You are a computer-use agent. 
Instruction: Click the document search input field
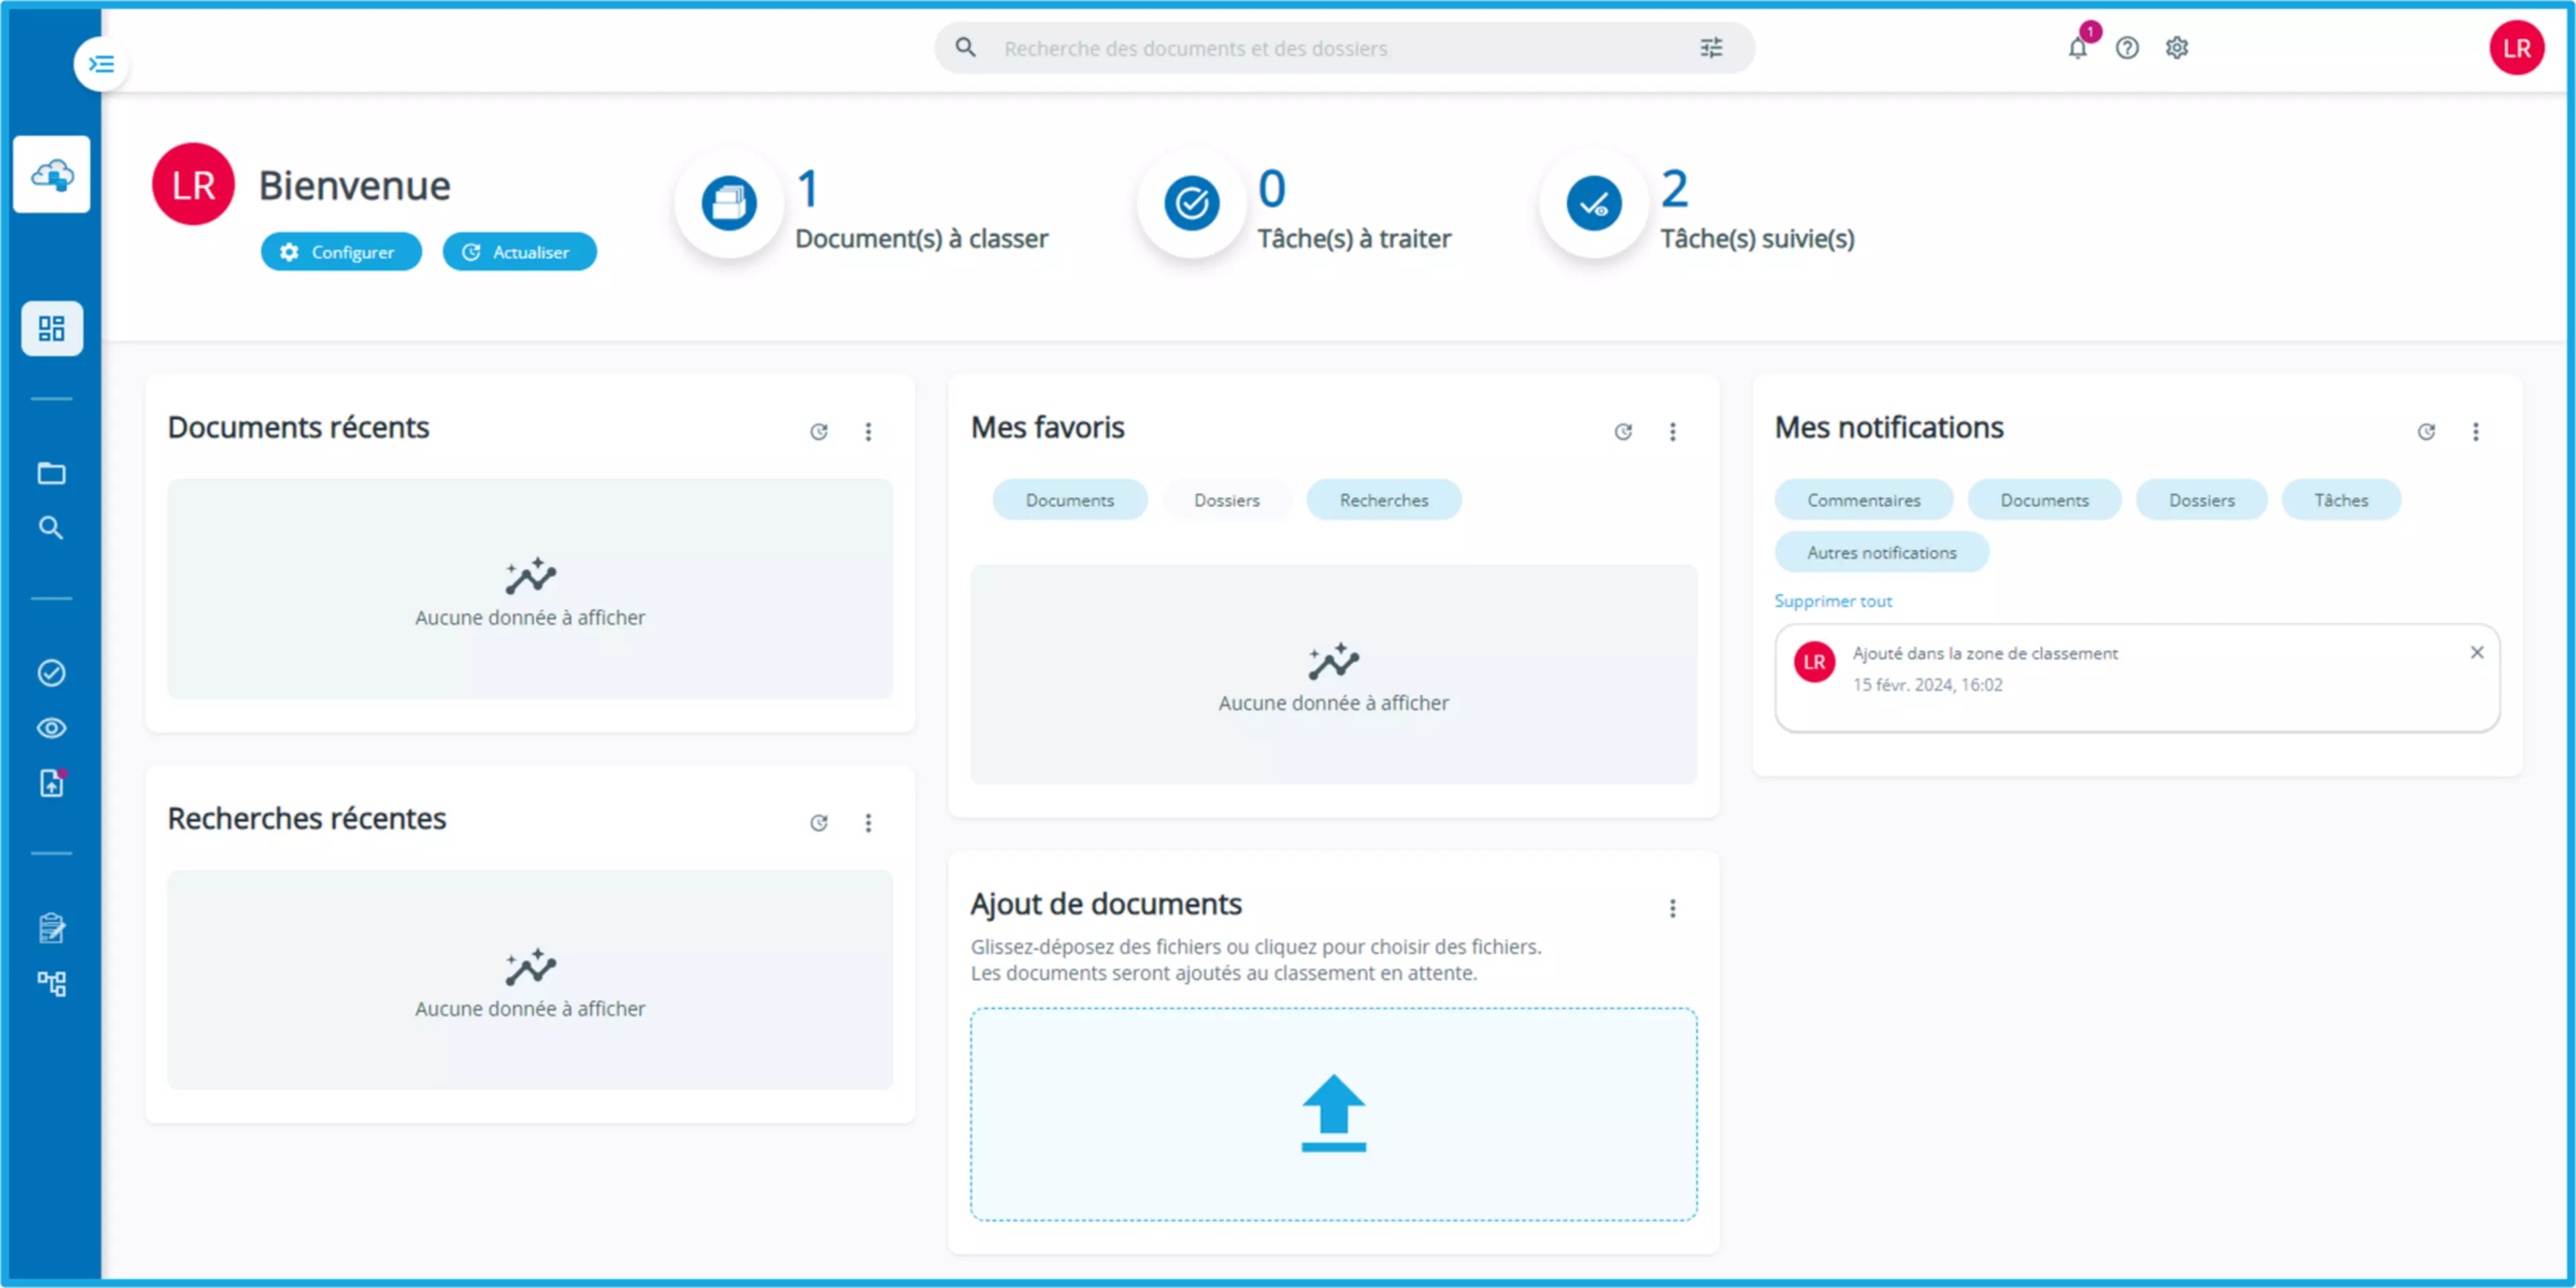pos(1344,48)
